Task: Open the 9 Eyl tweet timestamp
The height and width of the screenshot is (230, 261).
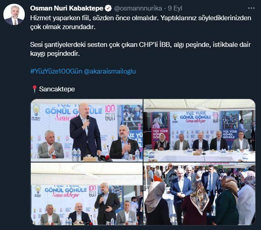Action: [175, 8]
